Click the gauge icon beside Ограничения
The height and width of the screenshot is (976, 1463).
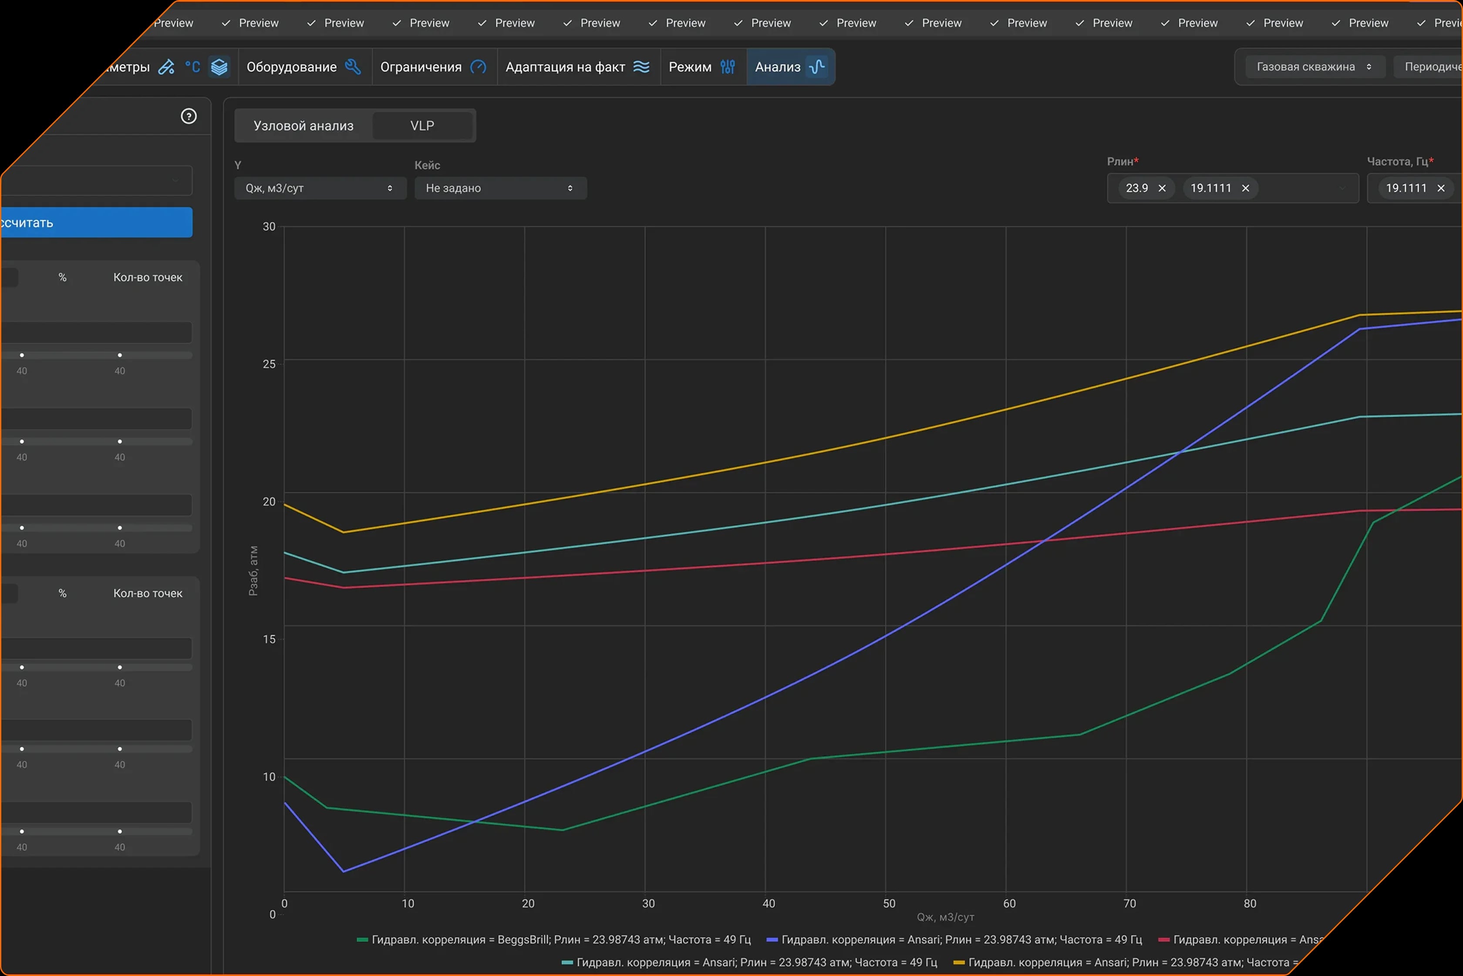[x=478, y=67]
